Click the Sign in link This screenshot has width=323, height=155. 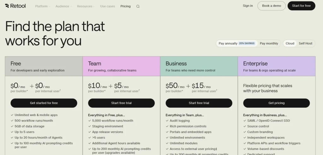(x=248, y=6)
